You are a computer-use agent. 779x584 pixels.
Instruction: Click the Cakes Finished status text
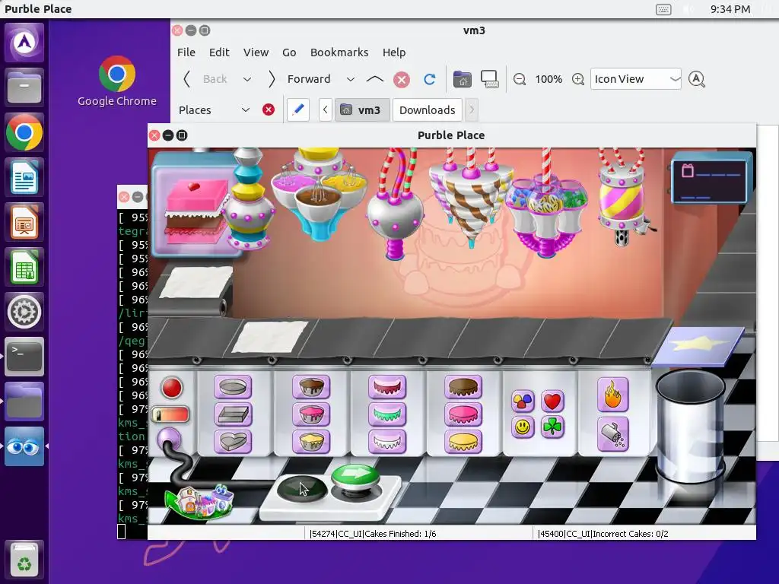coord(373,534)
